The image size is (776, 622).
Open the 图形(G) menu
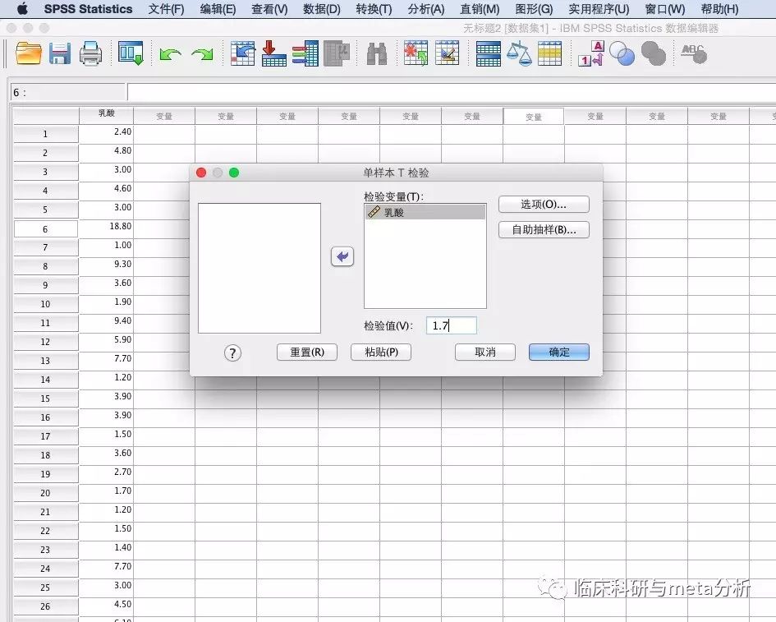point(534,9)
